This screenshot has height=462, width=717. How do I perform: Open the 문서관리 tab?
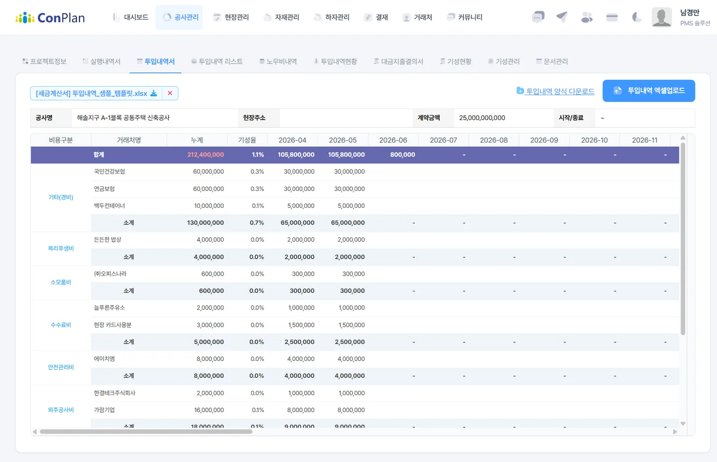point(552,61)
